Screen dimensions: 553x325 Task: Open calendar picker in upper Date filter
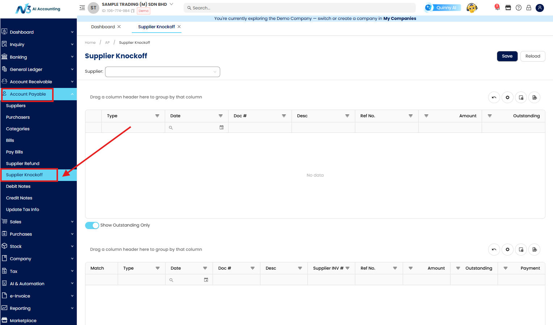point(222,127)
